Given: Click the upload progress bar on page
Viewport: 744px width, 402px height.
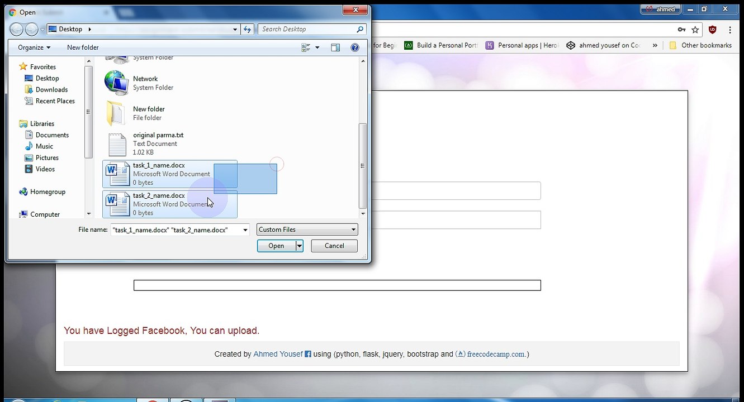Looking at the screenshot, I should [x=337, y=285].
